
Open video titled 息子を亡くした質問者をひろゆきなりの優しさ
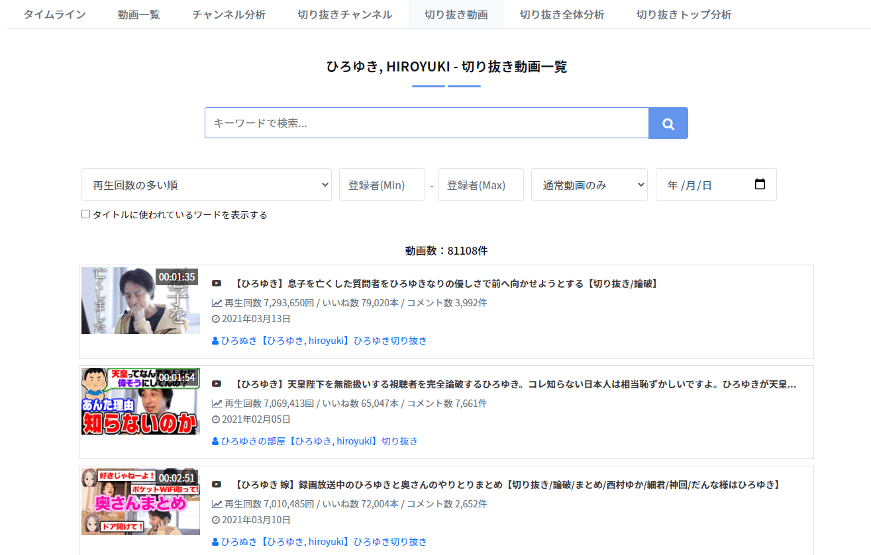447,284
